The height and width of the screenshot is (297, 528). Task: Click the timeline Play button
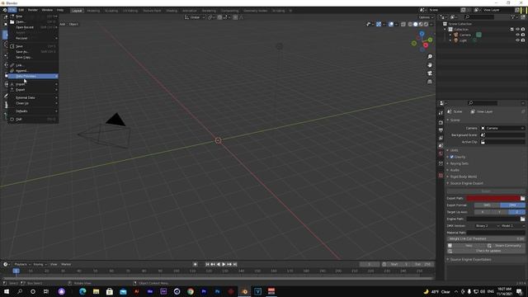click(224, 264)
